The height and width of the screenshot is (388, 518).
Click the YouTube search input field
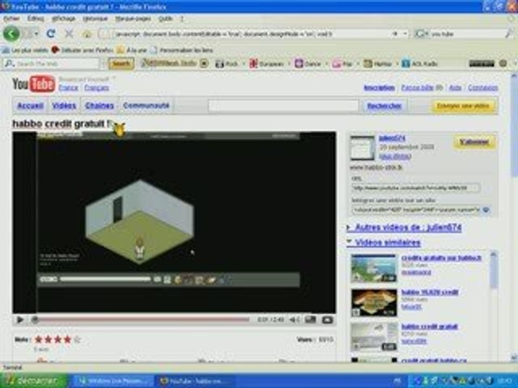tap(283, 106)
